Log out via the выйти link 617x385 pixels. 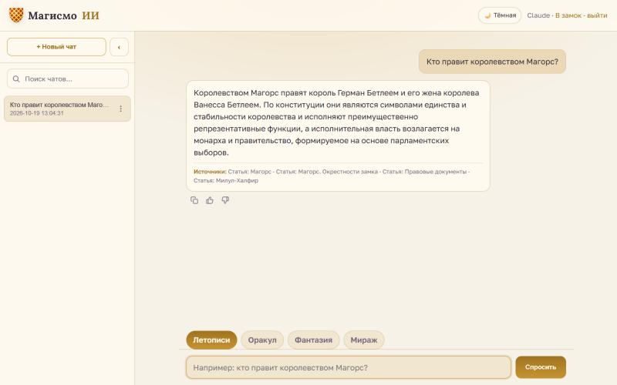tap(597, 15)
